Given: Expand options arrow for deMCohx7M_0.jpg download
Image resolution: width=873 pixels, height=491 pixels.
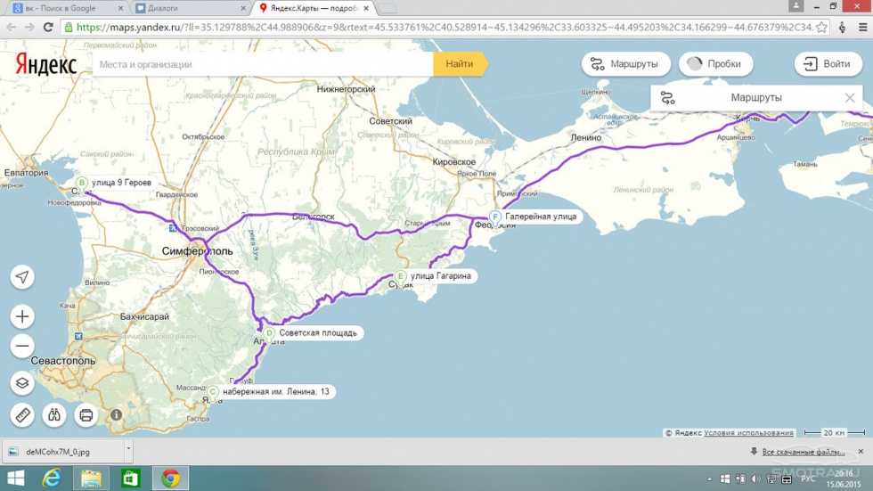Looking at the screenshot, I should [x=128, y=452].
